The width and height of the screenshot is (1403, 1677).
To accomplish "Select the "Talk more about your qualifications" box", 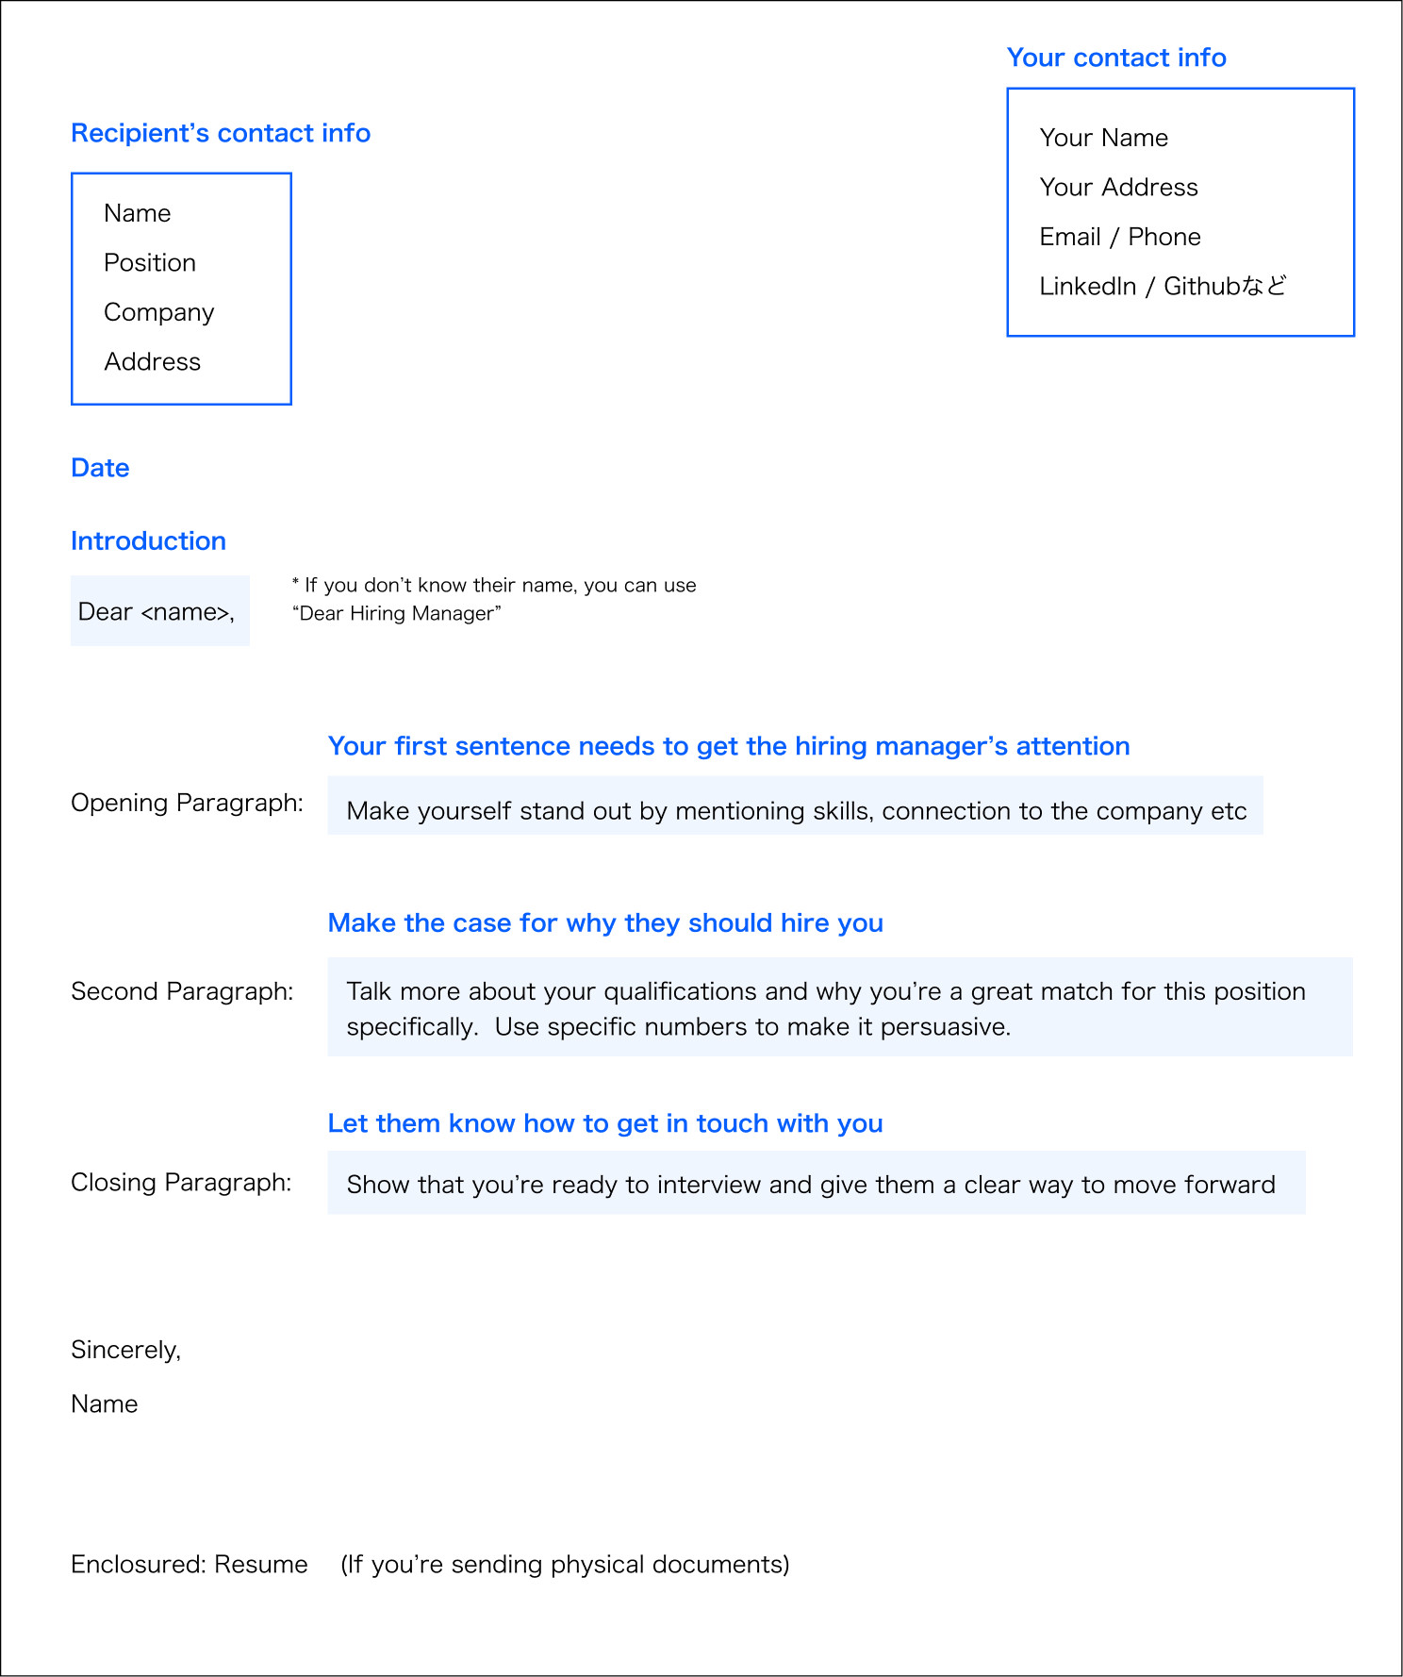I will click(839, 1007).
